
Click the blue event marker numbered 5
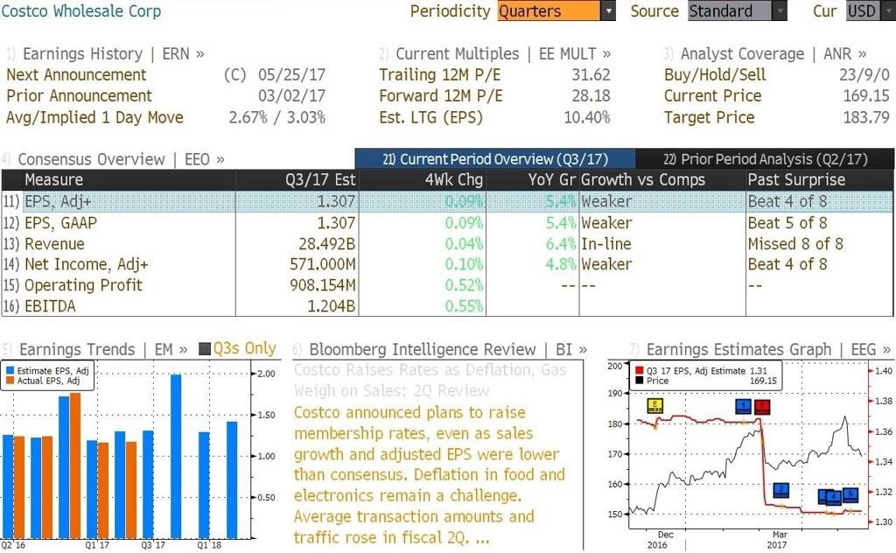[x=850, y=494]
